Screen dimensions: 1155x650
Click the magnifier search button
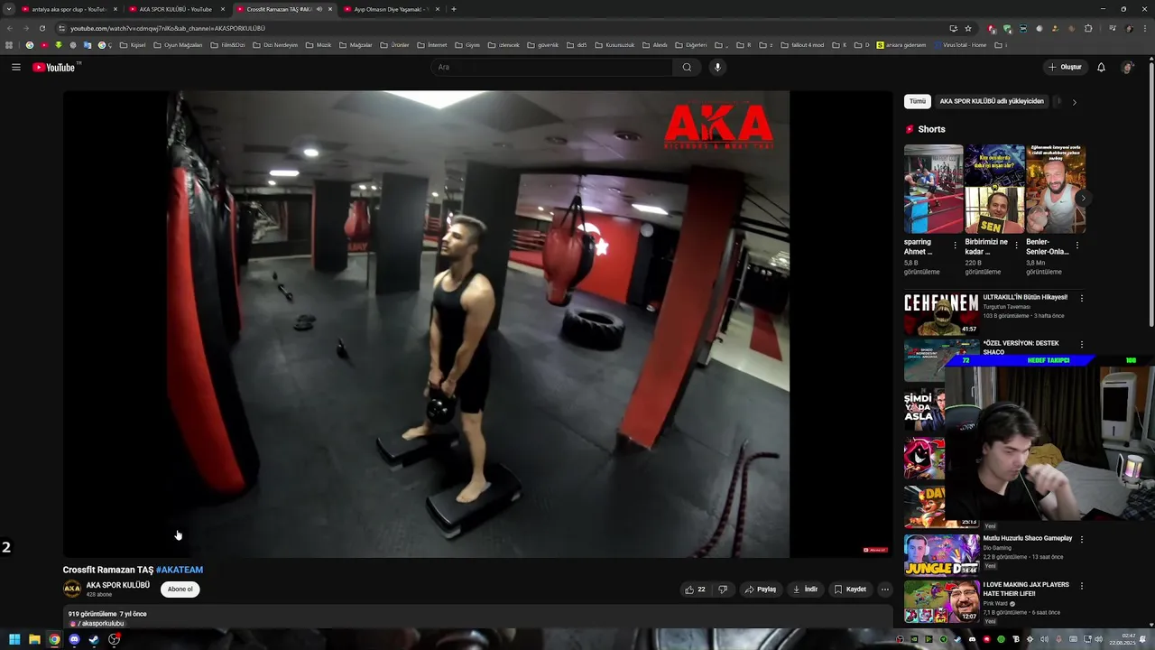coord(687,67)
